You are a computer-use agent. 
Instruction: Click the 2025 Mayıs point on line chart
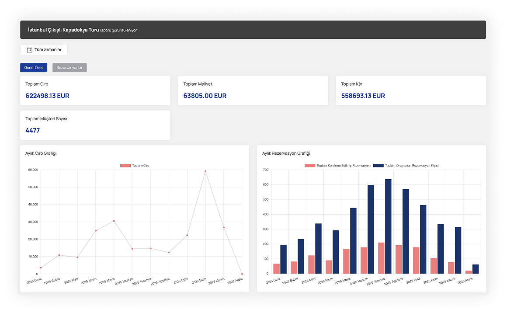114,221
